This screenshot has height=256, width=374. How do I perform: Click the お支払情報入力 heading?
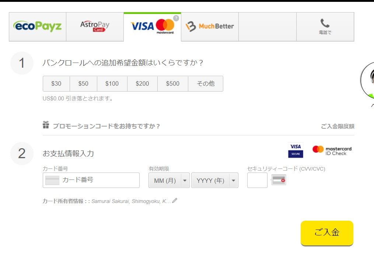[68, 153]
